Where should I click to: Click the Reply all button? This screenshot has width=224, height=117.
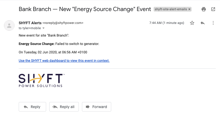(x=64, y=107)
